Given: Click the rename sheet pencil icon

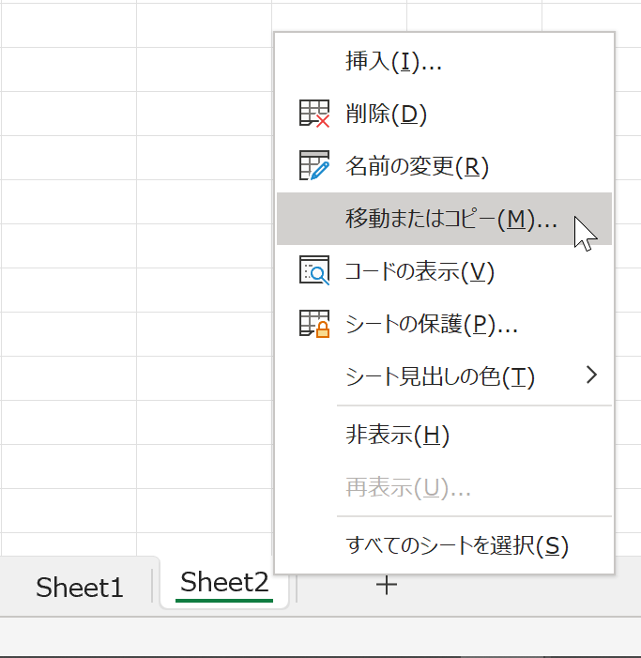Looking at the screenshot, I should 314,166.
